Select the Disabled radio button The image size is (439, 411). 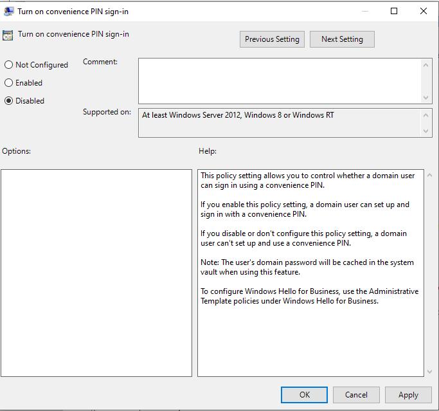pyautogui.click(x=9, y=101)
